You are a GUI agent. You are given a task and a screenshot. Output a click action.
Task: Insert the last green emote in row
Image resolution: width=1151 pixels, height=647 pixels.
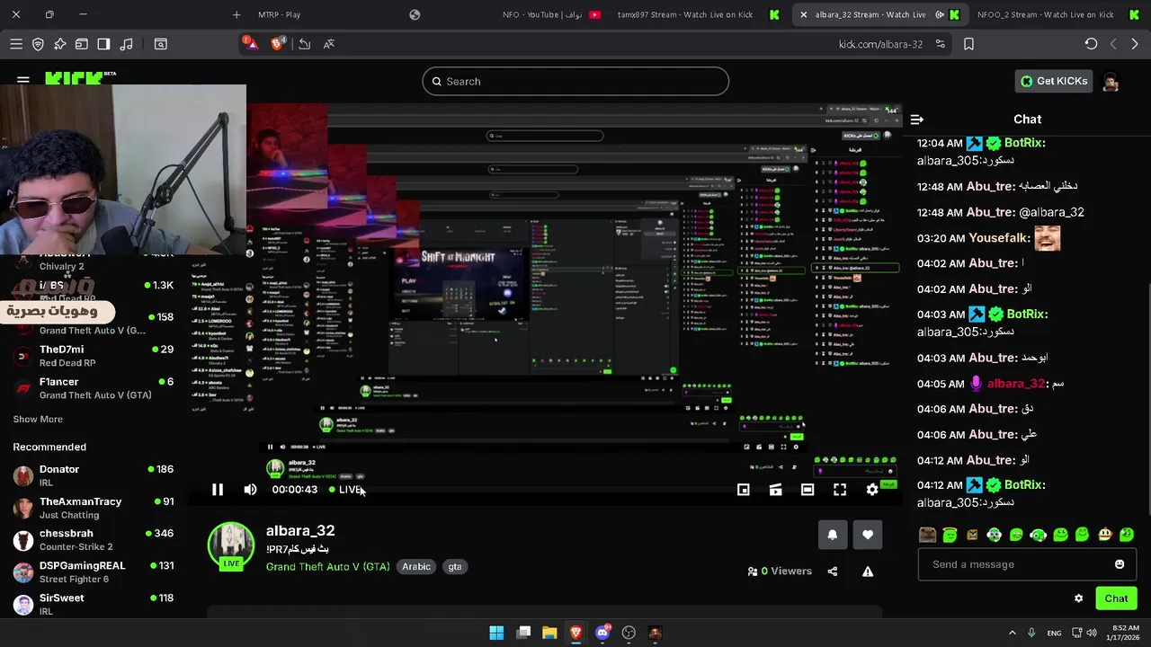click(x=1127, y=535)
